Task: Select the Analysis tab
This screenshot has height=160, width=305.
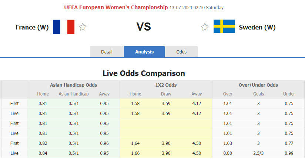Action: click(144, 52)
